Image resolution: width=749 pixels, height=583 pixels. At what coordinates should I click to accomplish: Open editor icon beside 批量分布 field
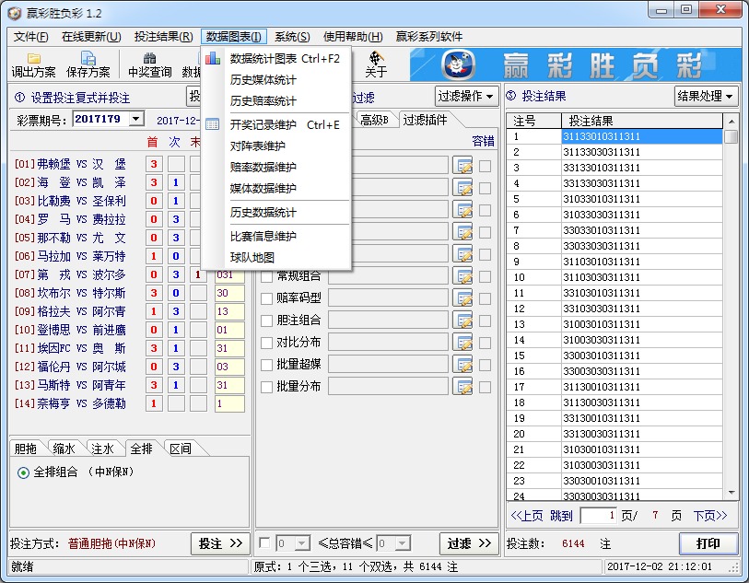point(465,386)
